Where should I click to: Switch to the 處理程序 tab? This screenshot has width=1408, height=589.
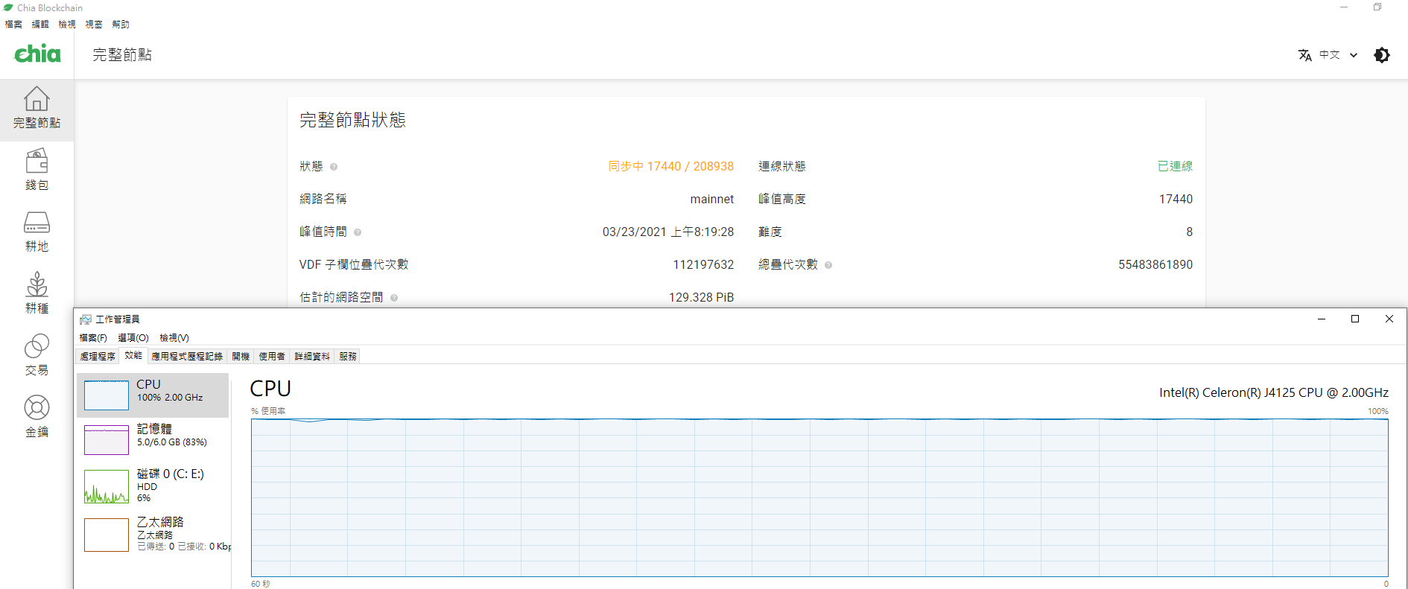98,356
